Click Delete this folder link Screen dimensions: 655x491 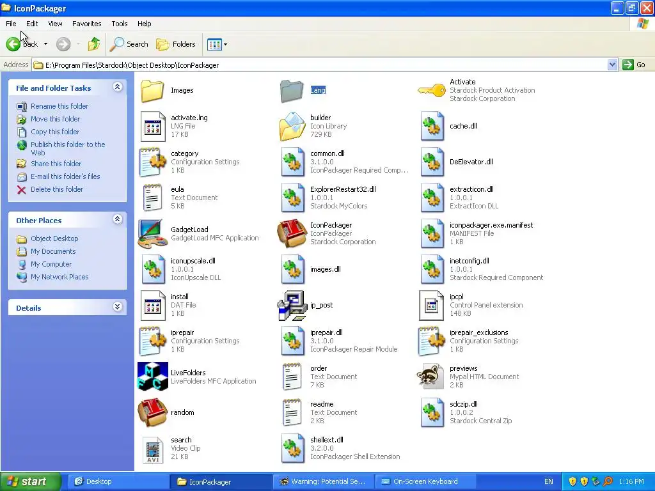point(57,189)
